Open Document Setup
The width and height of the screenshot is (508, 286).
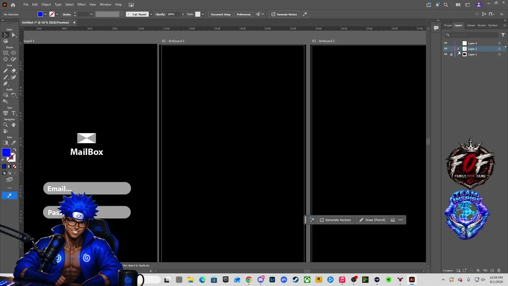tap(221, 14)
